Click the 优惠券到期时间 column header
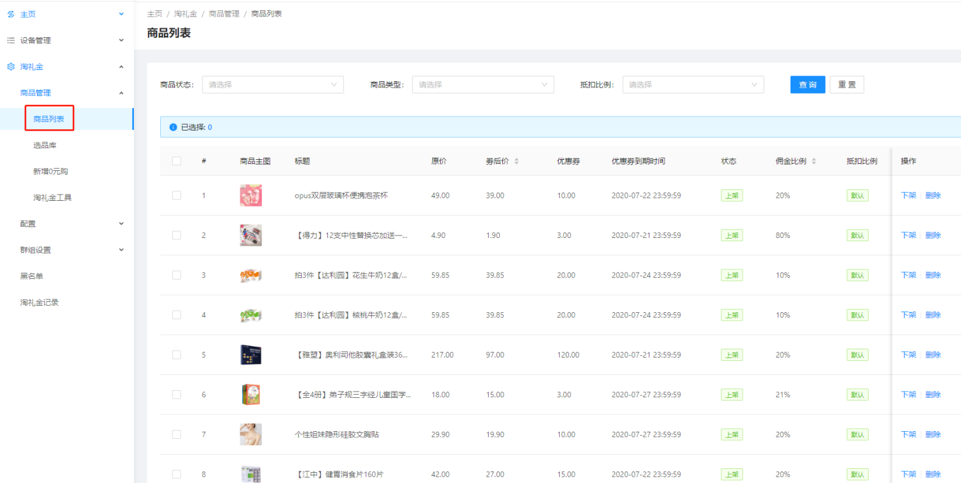Viewport: 961px width, 483px height. tap(638, 161)
